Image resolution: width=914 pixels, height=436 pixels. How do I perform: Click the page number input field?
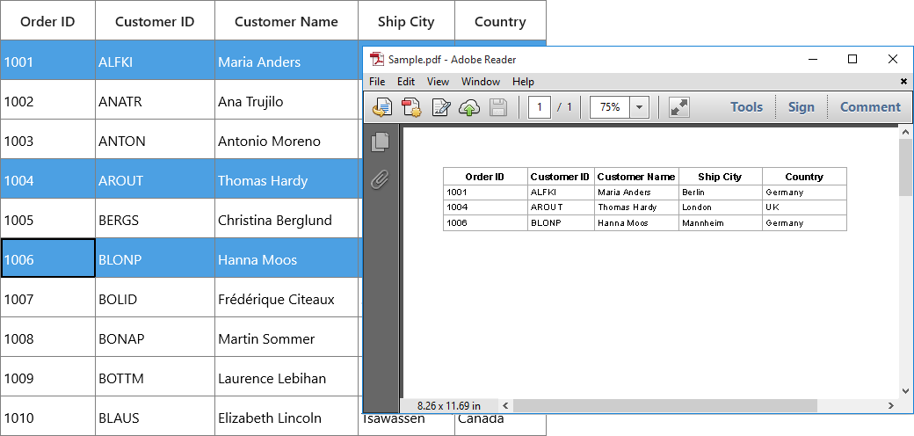(540, 107)
